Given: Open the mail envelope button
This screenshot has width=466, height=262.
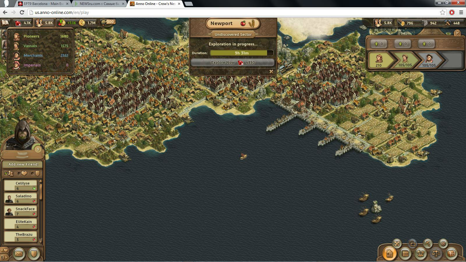Looking at the screenshot, I should coord(19,254).
